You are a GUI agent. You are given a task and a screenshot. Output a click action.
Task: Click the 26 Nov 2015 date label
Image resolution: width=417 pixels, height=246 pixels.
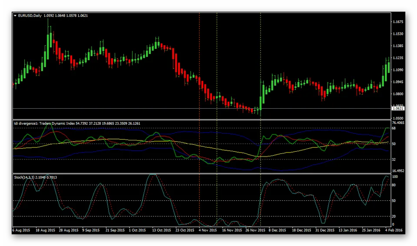(255, 230)
